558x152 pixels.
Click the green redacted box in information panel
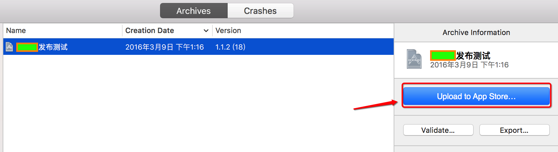tap(443, 56)
